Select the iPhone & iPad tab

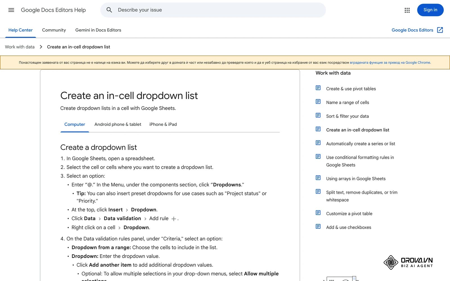pos(163,124)
